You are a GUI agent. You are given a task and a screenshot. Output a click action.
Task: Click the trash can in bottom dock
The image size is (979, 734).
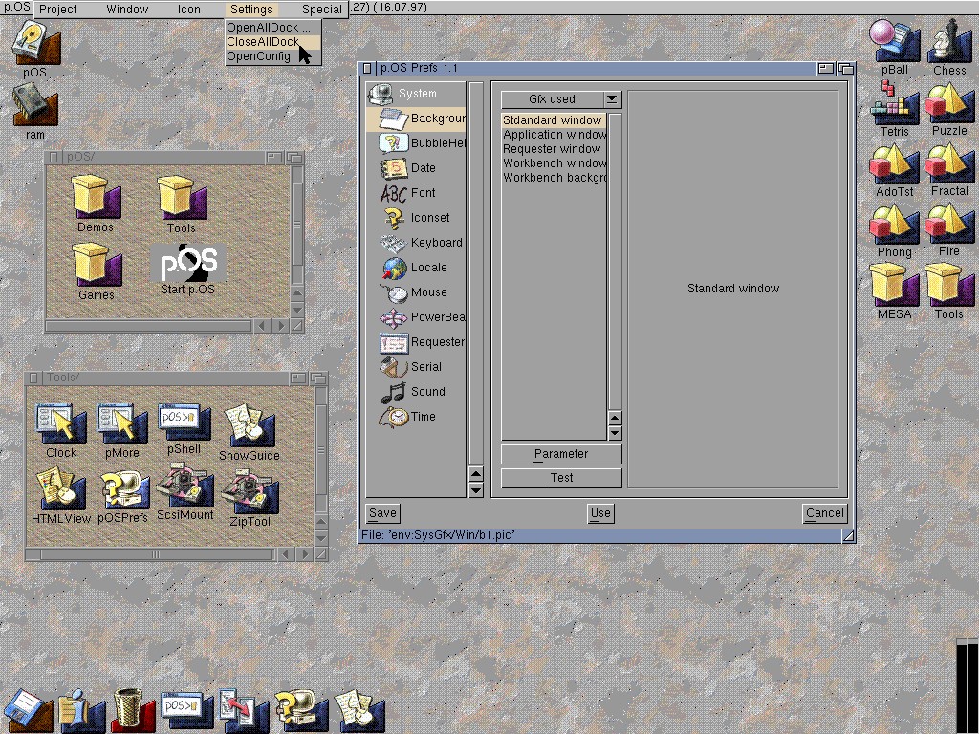[134, 709]
